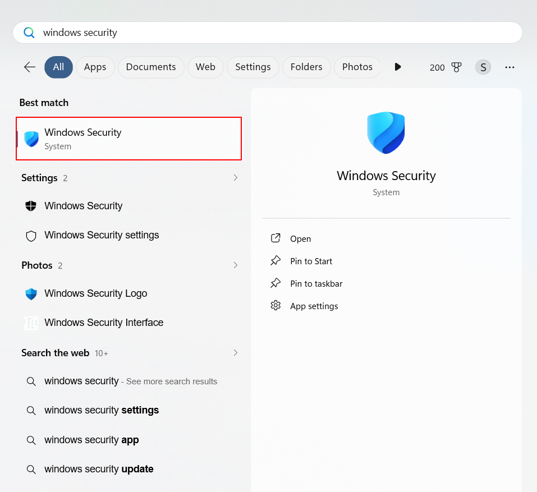
Task: Open Windows Security settings result
Action: pos(102,235)
